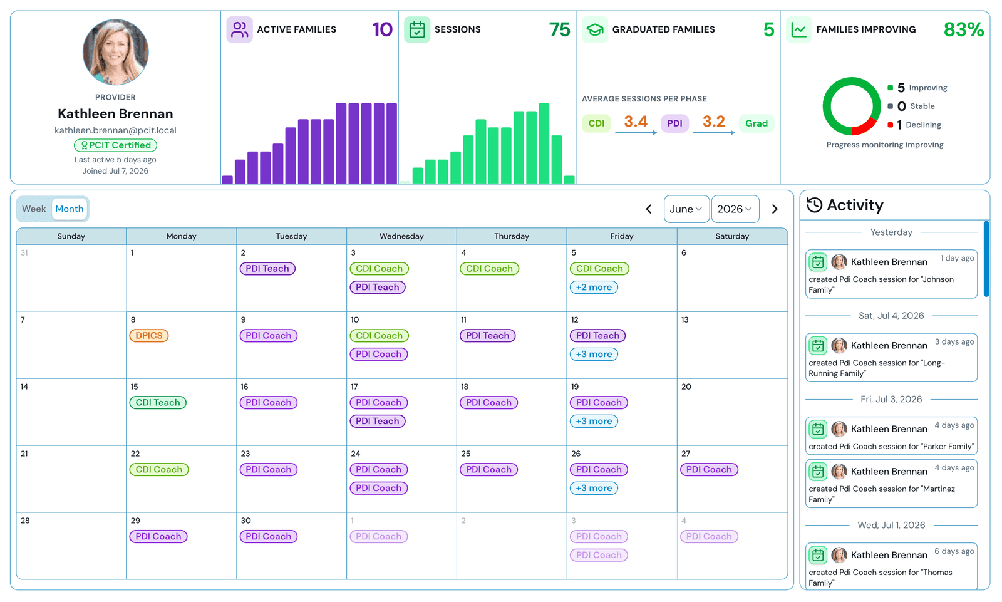
Task: Open the June month dropdown
Action: (x=686, y=209)
